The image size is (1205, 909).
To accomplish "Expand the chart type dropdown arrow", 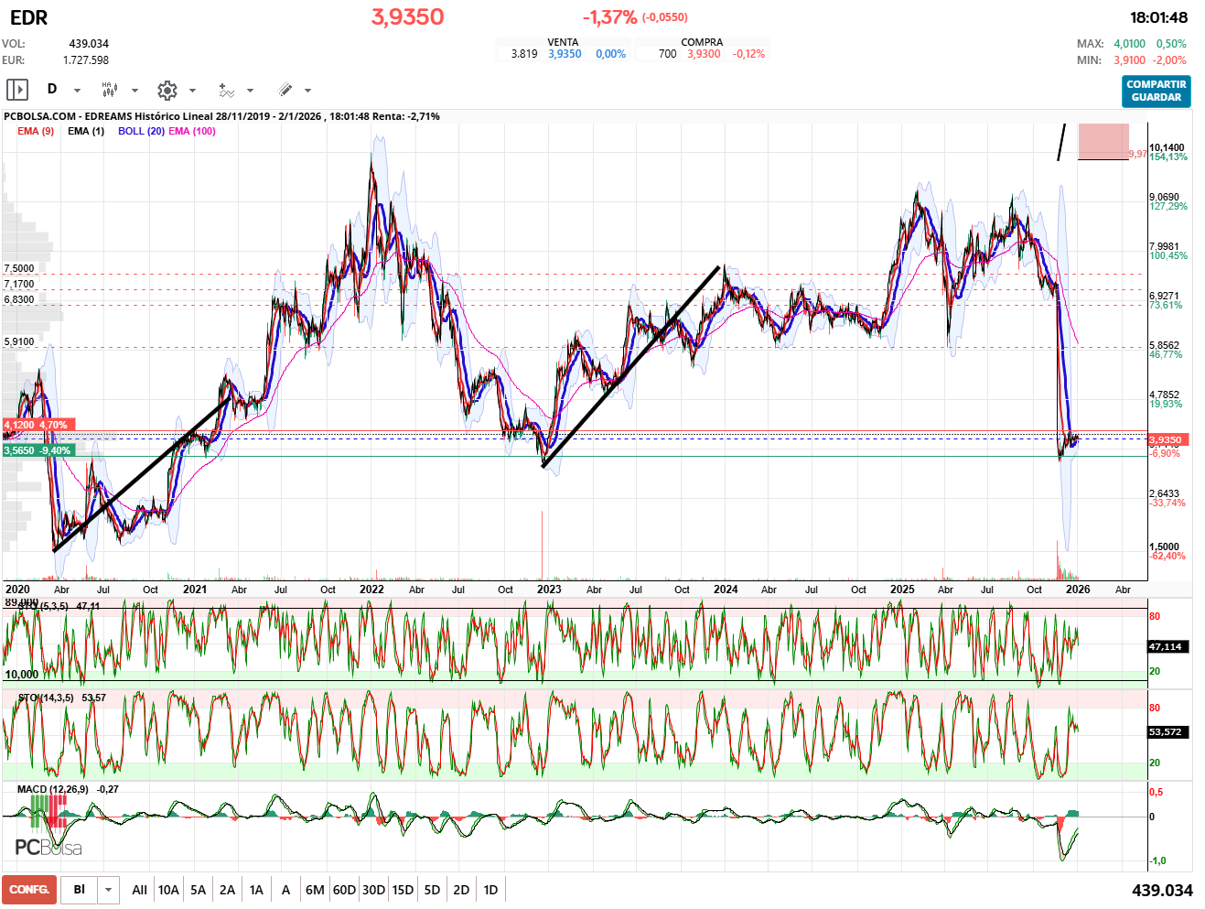I will coord(134,91).
